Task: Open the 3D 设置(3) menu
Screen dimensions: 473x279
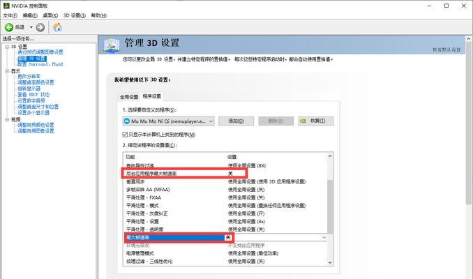Action: point(75,15)
